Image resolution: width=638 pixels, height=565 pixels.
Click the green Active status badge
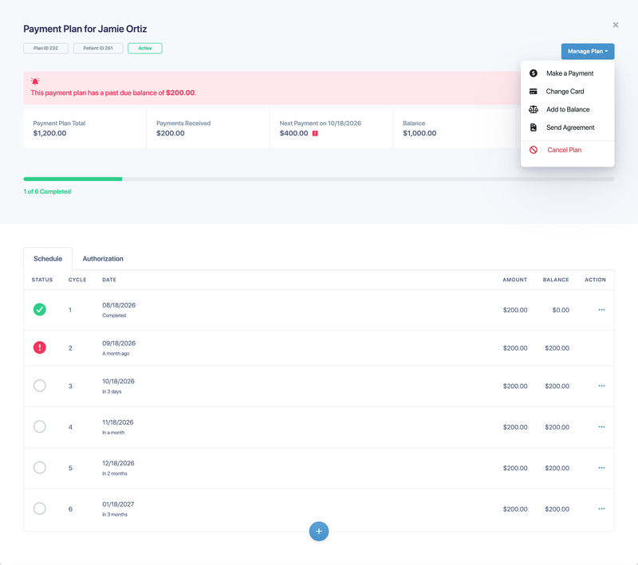(145, 48)
